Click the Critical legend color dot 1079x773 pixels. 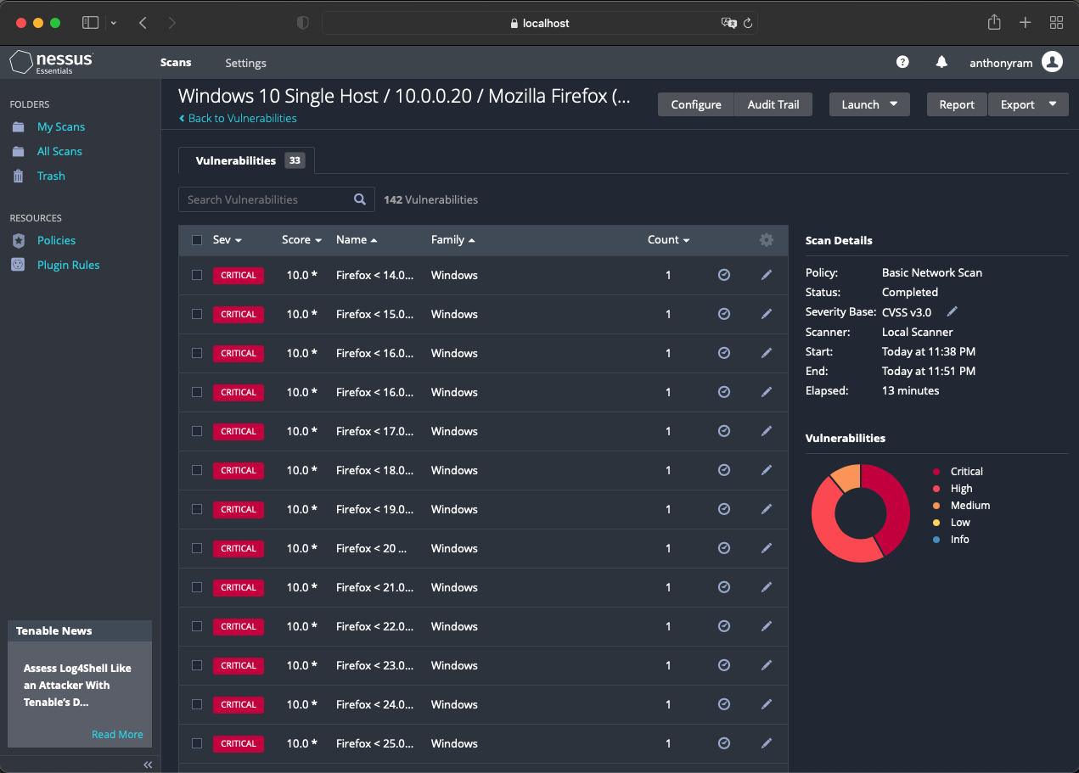pos(936,471)
